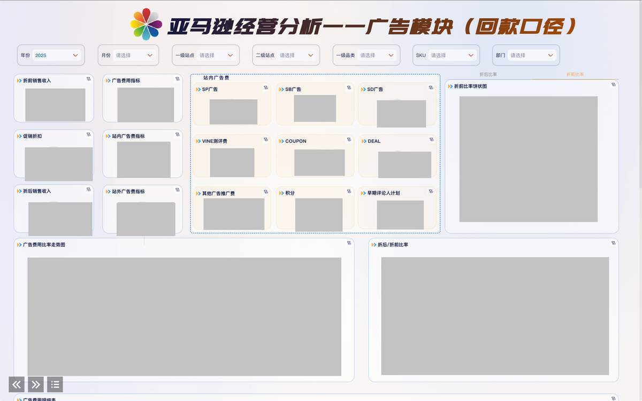Click the vertical scrollbar on the right edge
The height and width of the screenshot is (401, 642).
point(640,93)
